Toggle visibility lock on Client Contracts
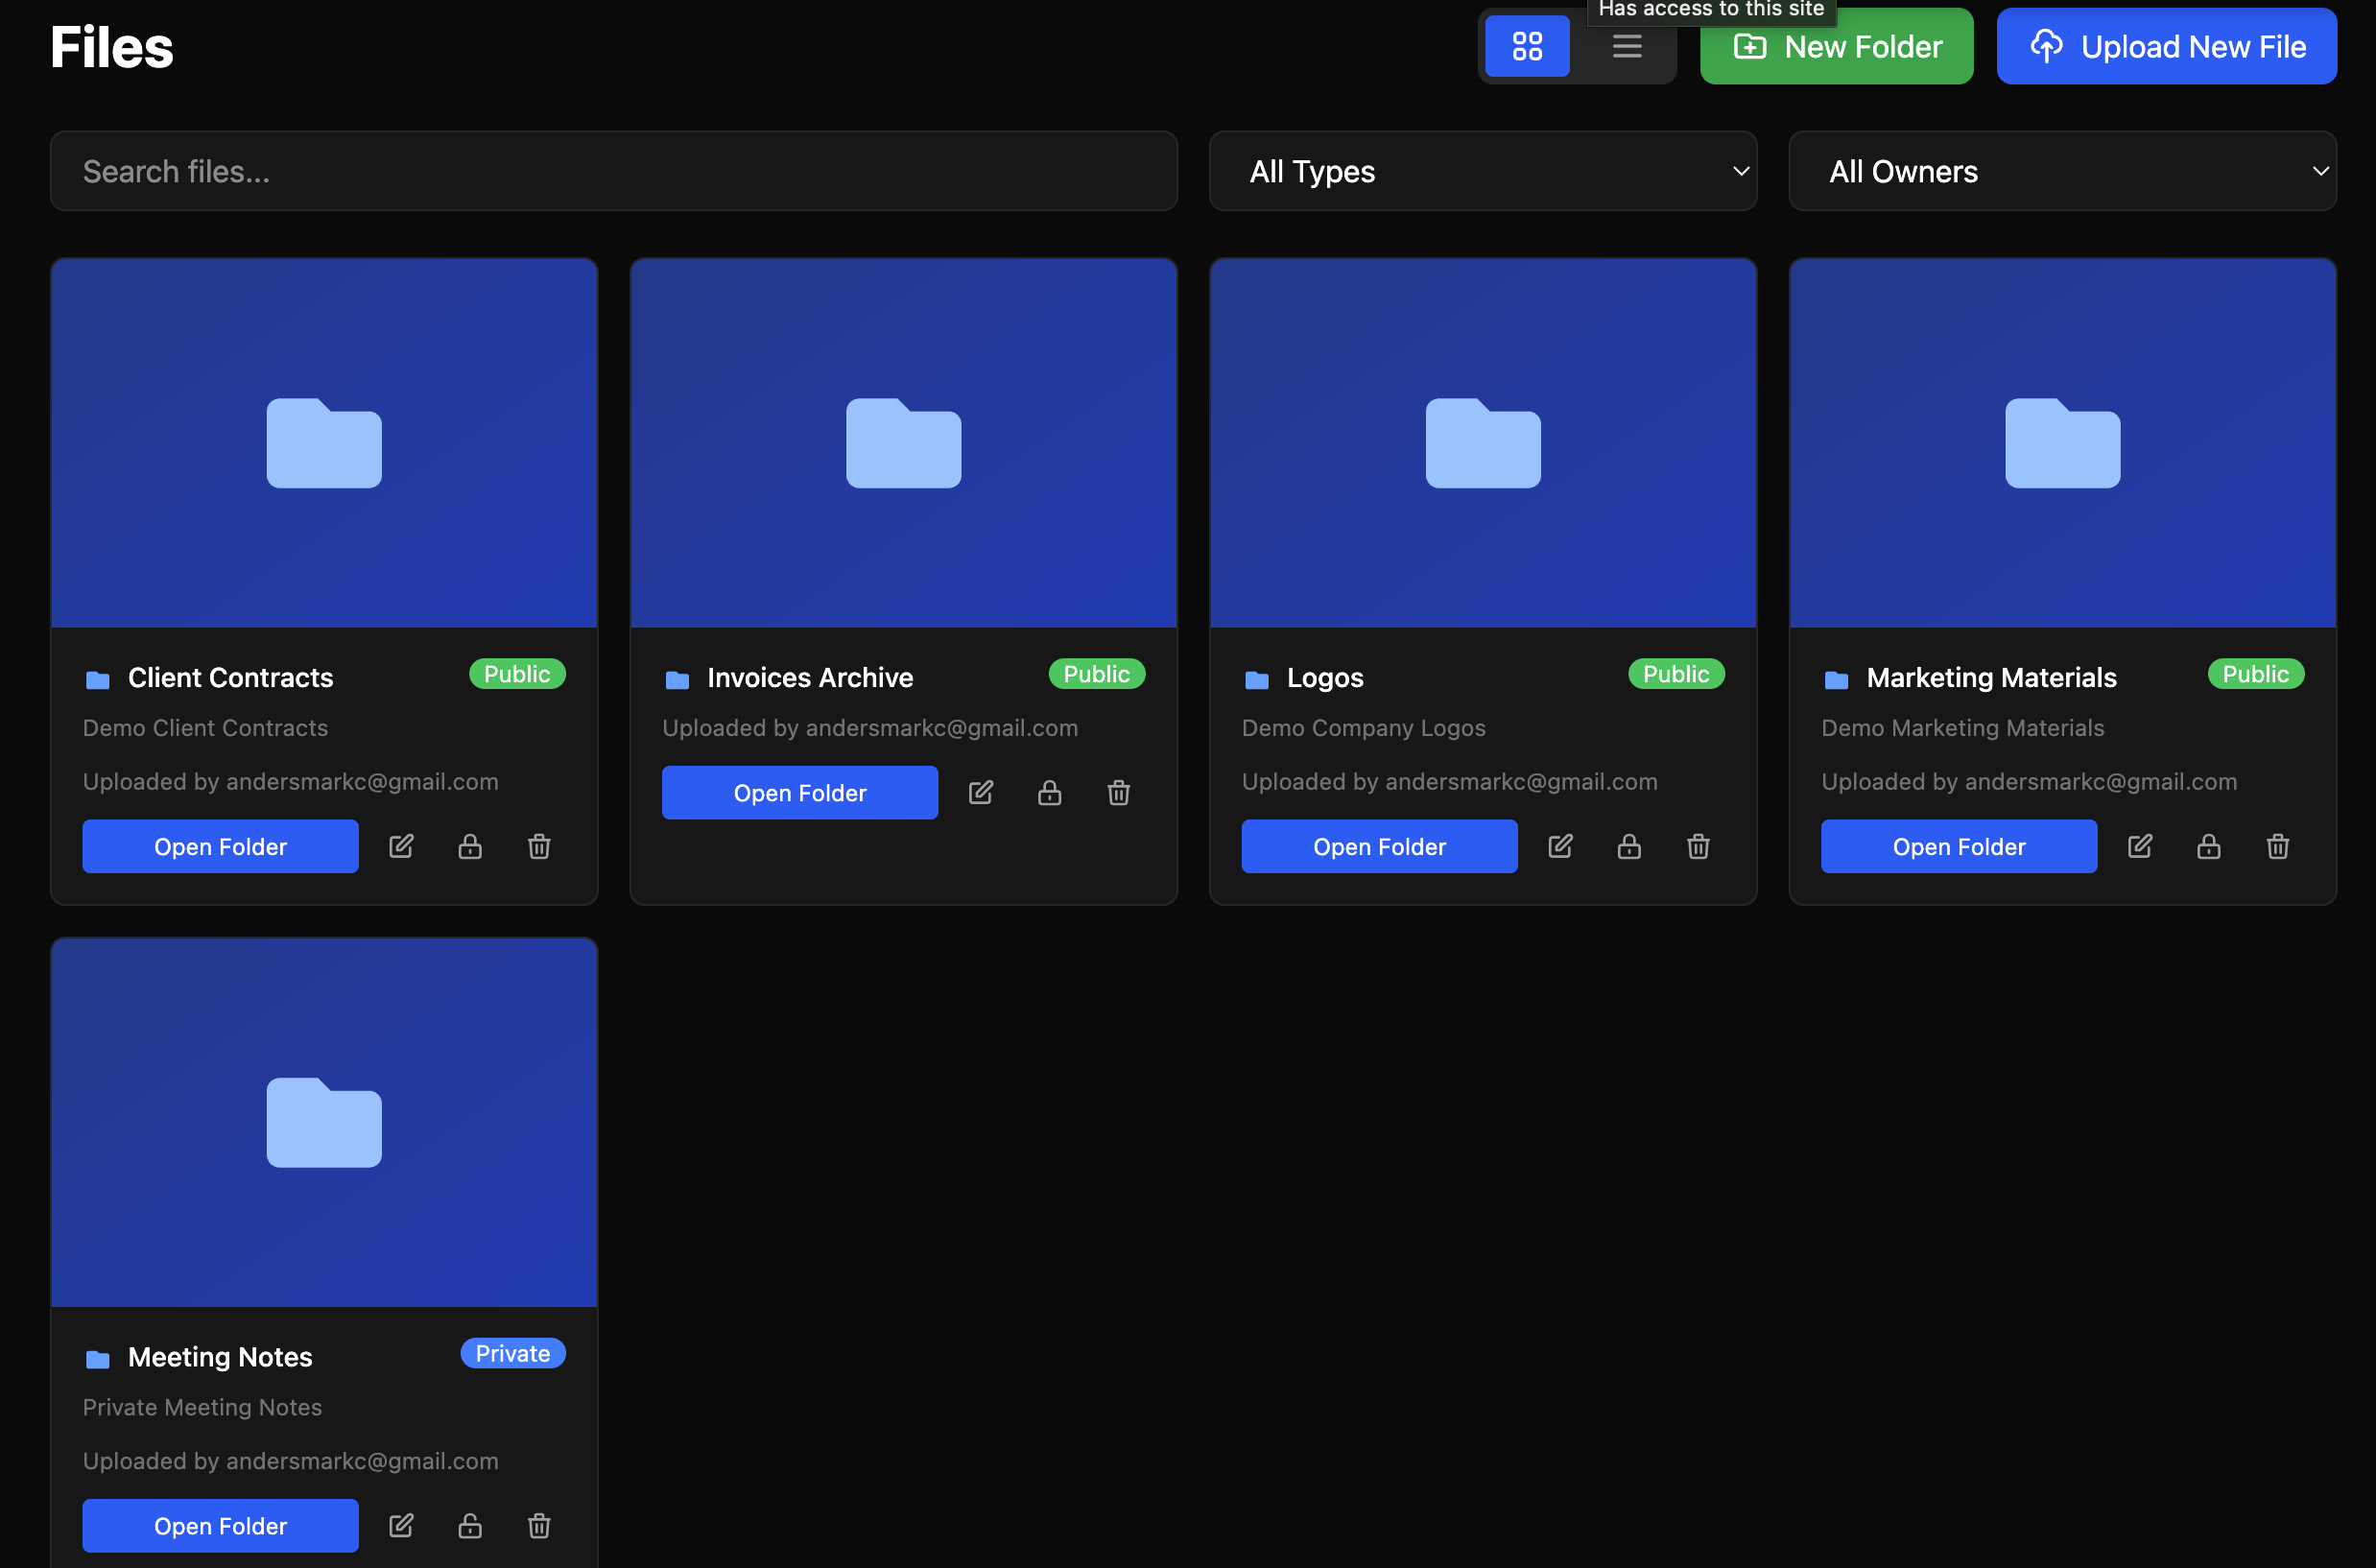 470,846
